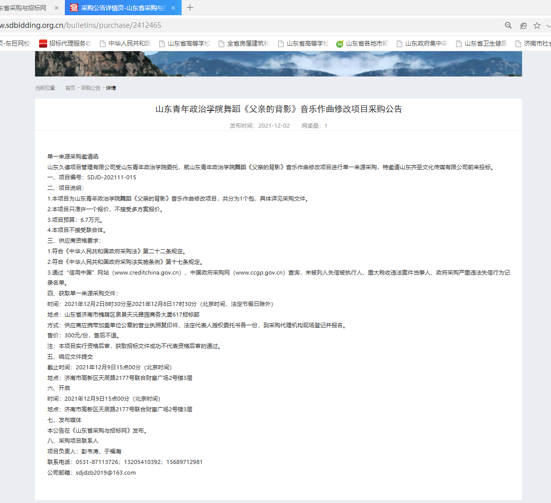Image resolution: width=551 pixels, height=503 pixels.
Task: Click the browser compatibility mode icon
Action: click(523, 25)
